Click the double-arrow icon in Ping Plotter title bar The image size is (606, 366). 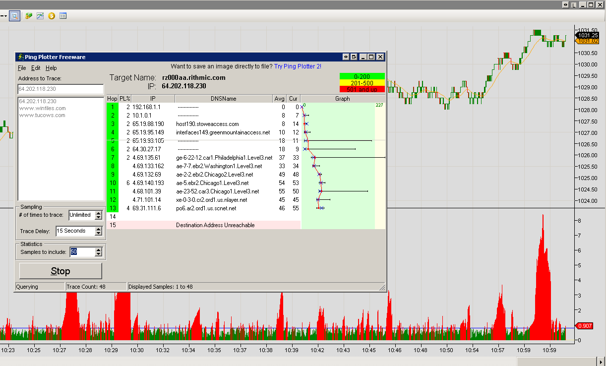click(346, 57)
